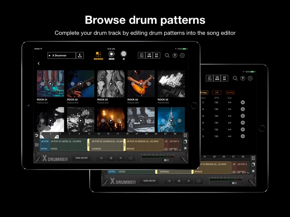Click the L loop start marker

[x=42, y=136]
